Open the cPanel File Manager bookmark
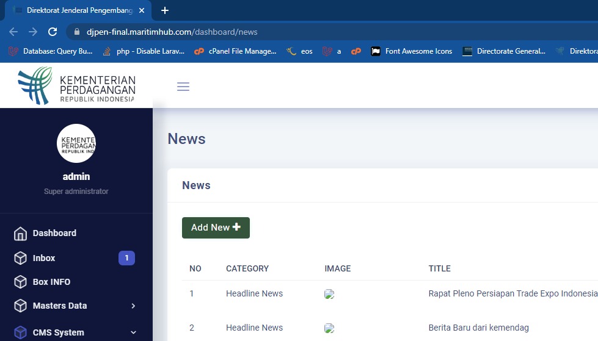 pos(235,51)
